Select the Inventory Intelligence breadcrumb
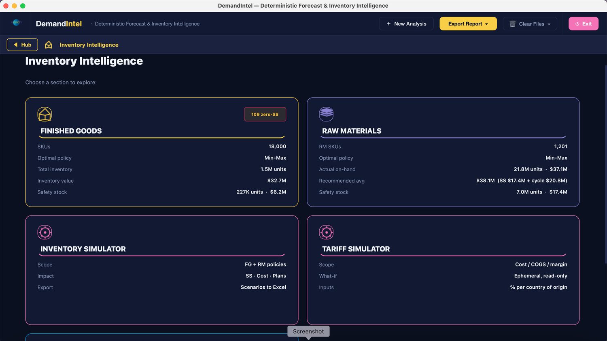 (x=89, y=45)
